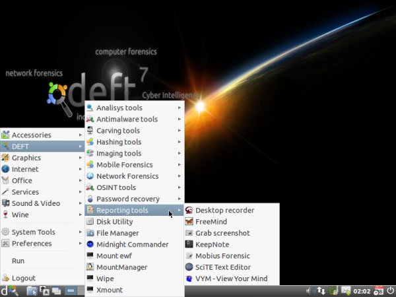
Task: Click the Wipe terminal icon
Action: tap(90, 279)
